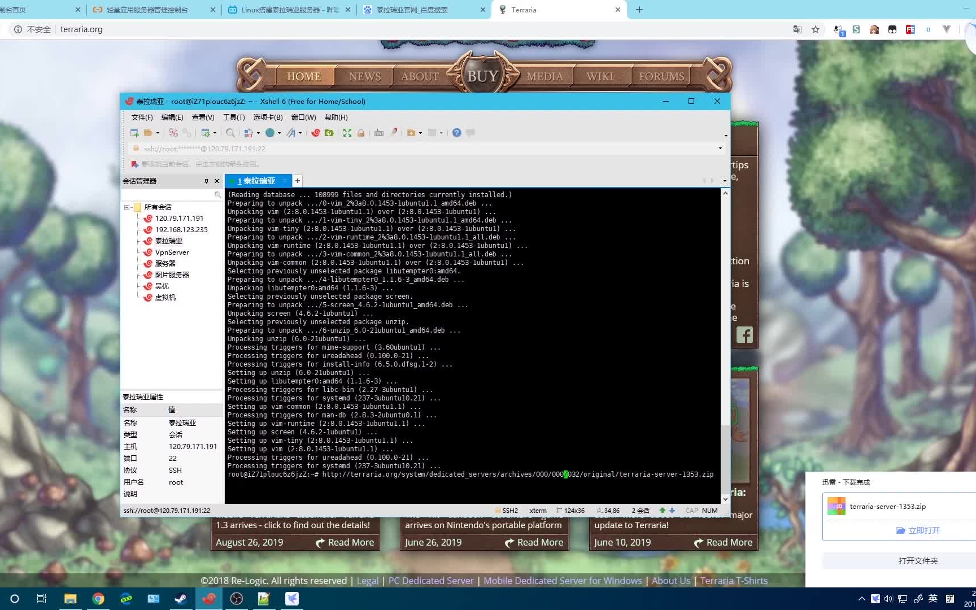Screen dimensions: 976x610
Task: Click 打开文件夹 in download popup
Action: click(x=918, y=561)
